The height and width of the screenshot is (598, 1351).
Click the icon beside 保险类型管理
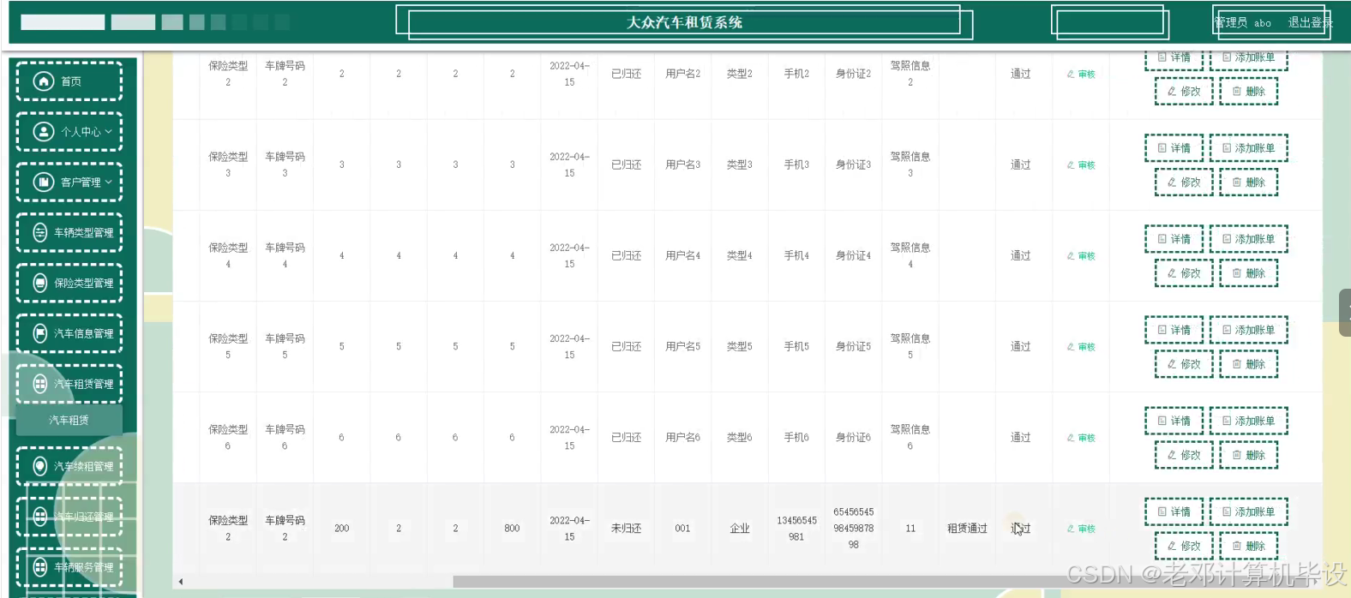pos(39,284)
